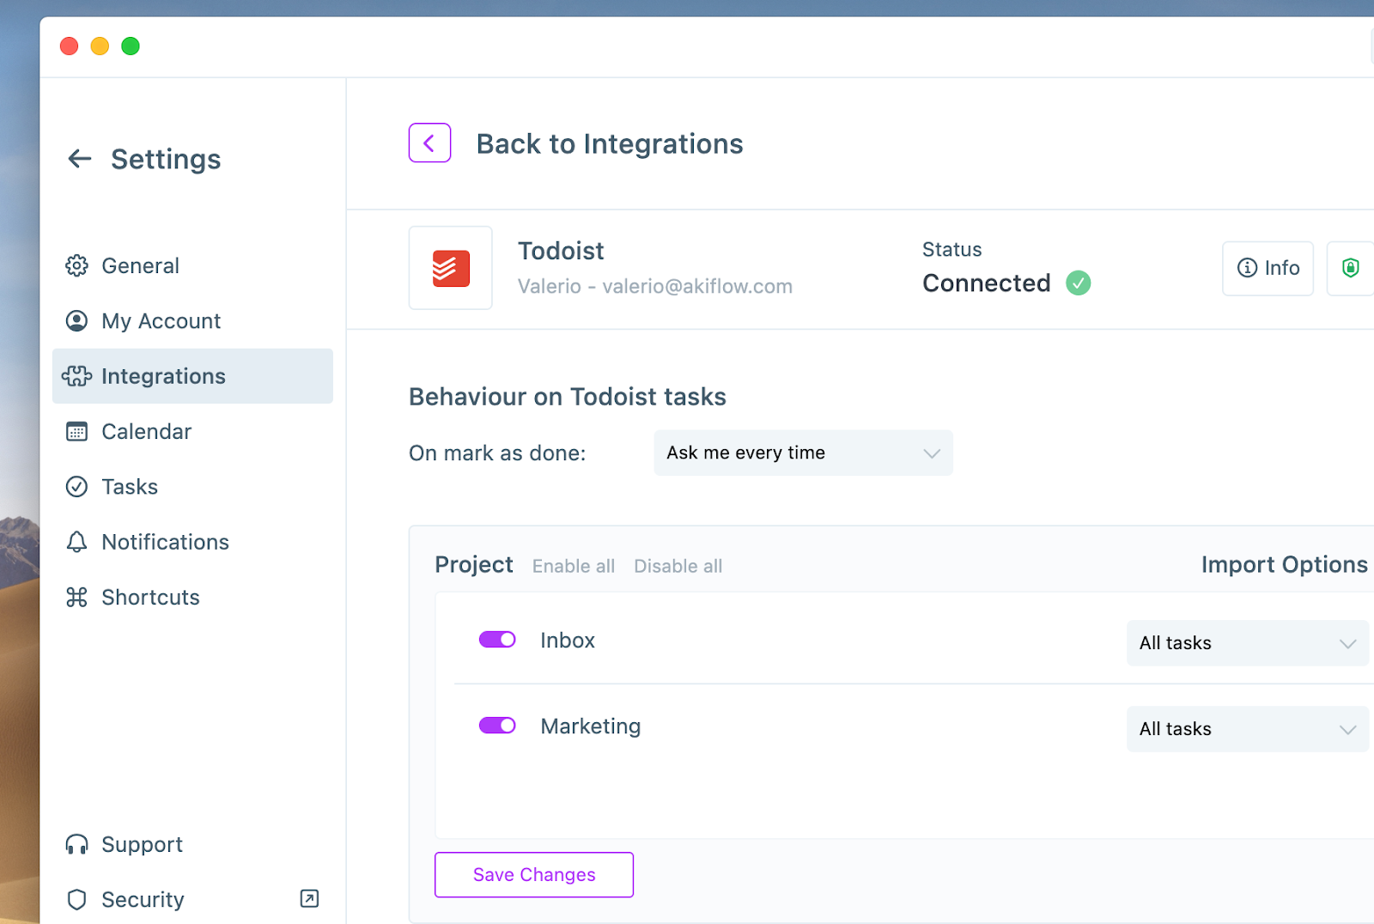
Task: Click the purple back chevron button
Action: coord(429,143)
